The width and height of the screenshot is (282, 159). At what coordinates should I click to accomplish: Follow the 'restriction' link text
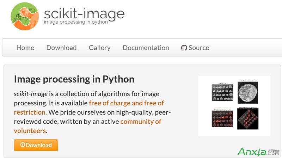(30, 112)
